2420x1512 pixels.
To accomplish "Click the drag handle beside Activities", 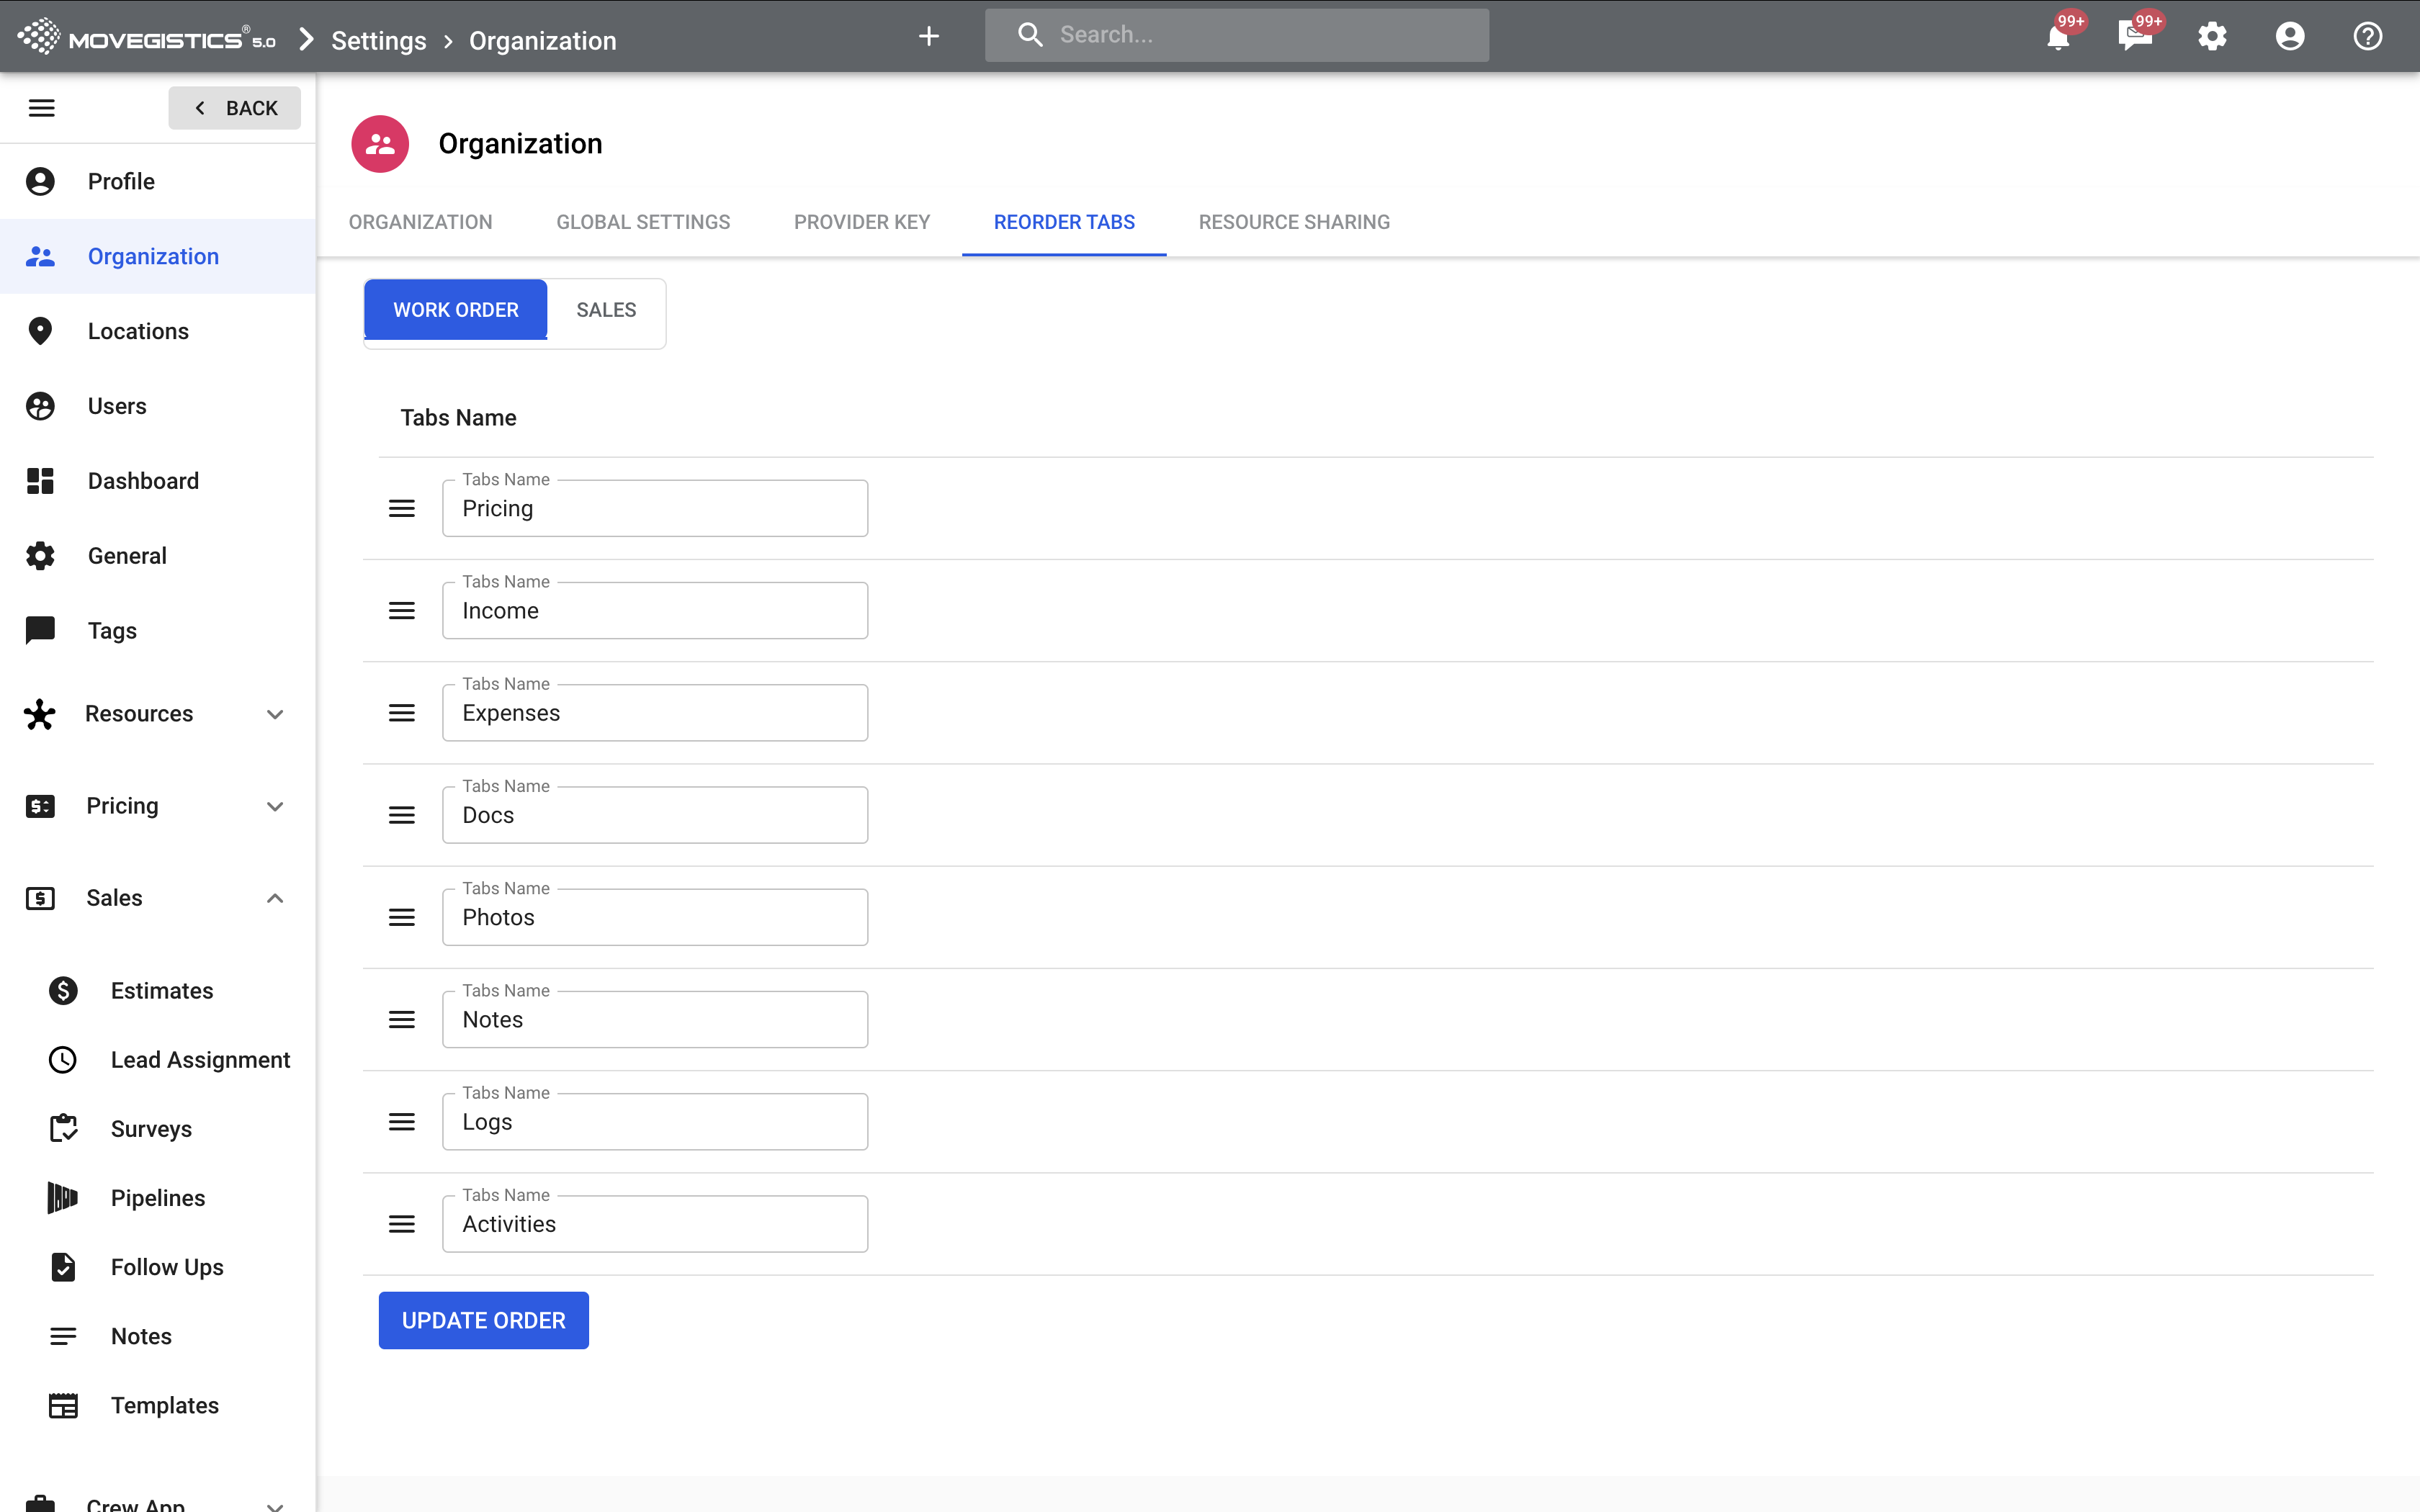I will point(401,1224).
